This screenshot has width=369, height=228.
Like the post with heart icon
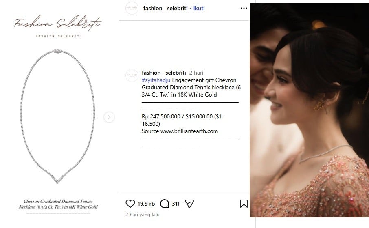[x=130, y=204]
